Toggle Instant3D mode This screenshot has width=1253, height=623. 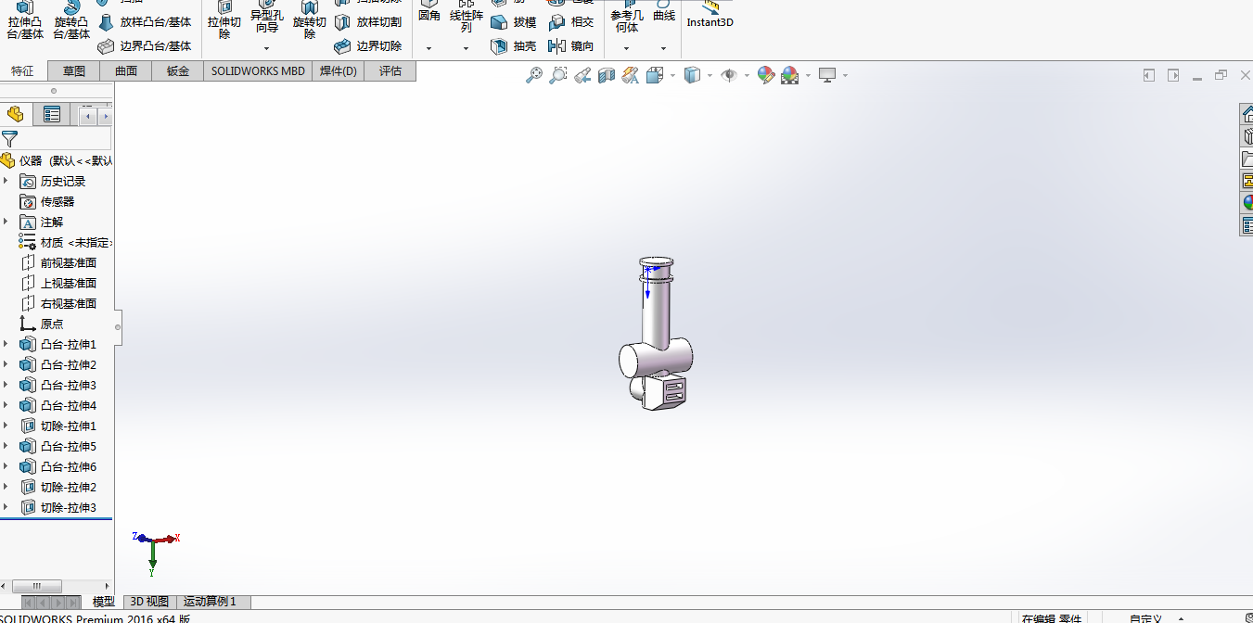click(x=710, y=15)
